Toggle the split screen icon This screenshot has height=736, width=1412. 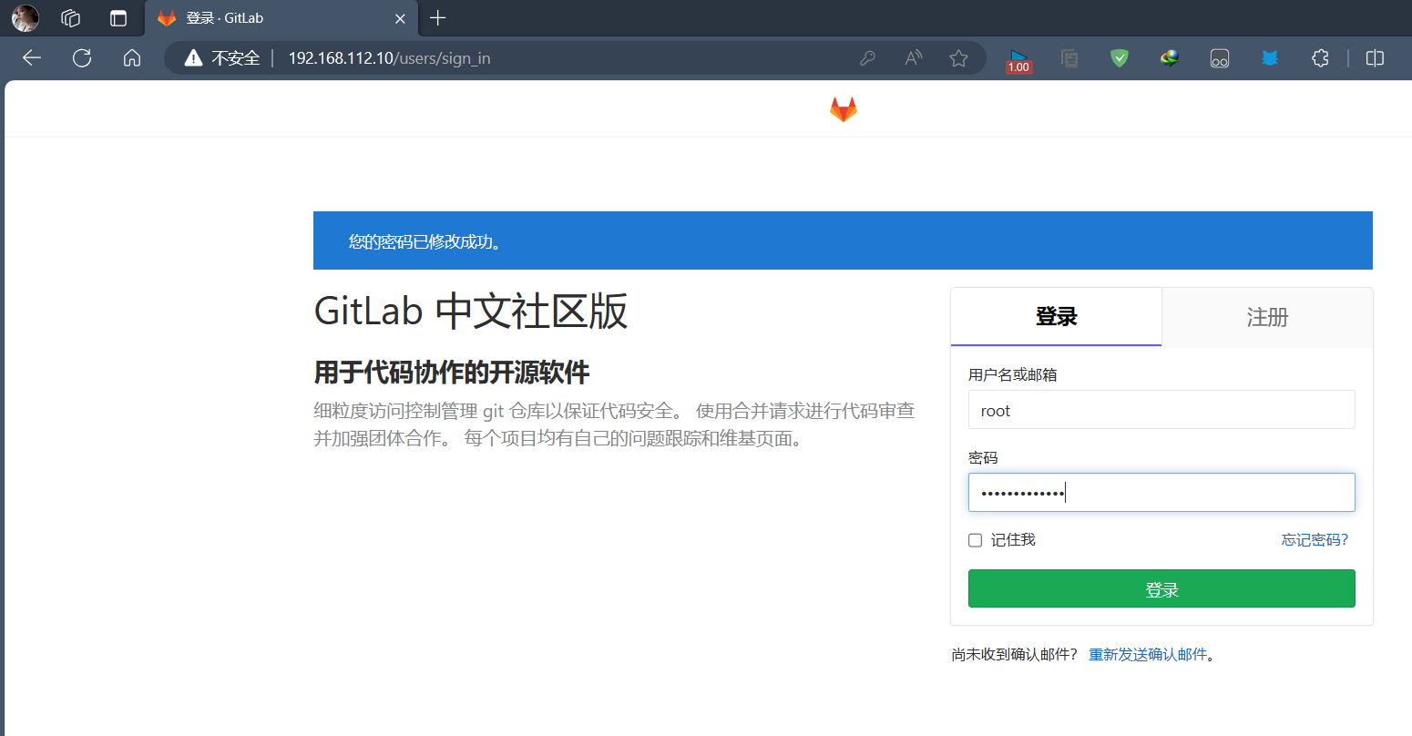(x=1376, y=58)
